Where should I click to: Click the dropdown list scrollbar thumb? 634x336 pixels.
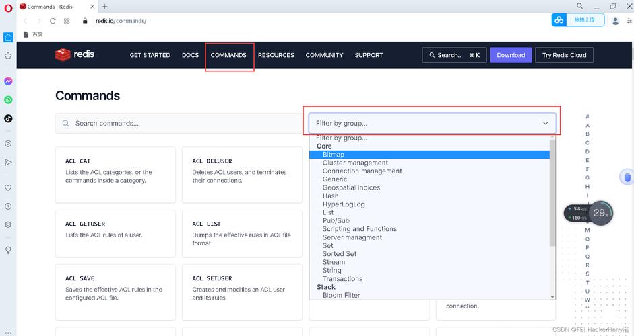click(552, 192)
